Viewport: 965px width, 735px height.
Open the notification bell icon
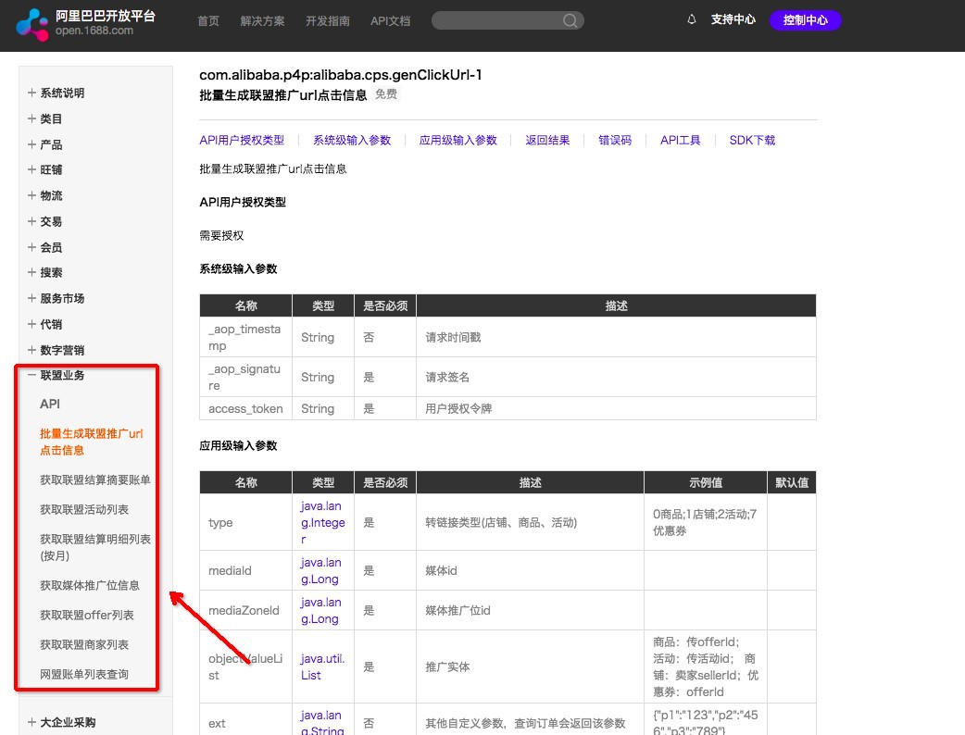pos(691,19)
